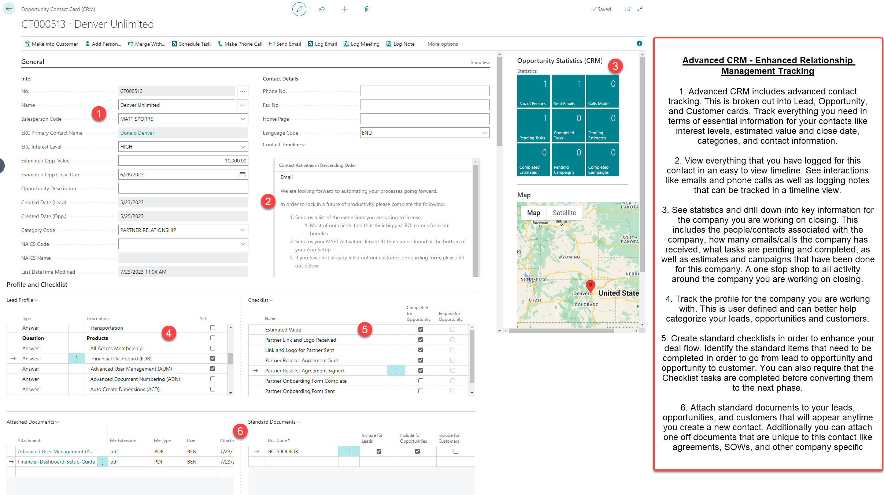Click Partner Reseller Agreement Signed link
This screenshot has height=495, width=884.
click(x=304, y=371)
